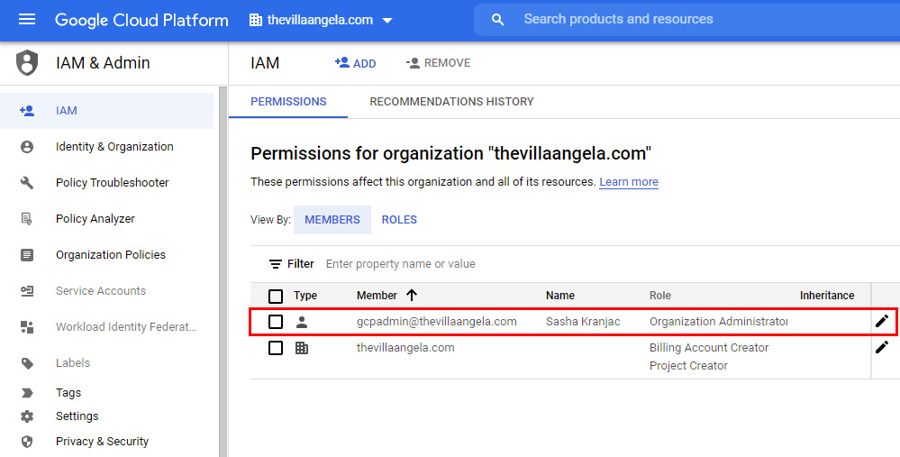Switch to the PERMISSIONS tab
The height and width of the screenshot is (457, 900).
tap(288, 102)
